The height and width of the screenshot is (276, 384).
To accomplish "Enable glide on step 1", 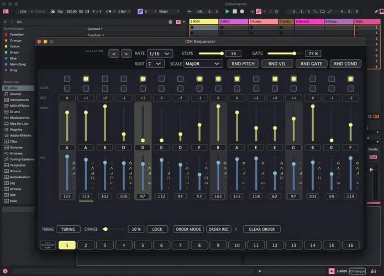I will coord(67,88).
